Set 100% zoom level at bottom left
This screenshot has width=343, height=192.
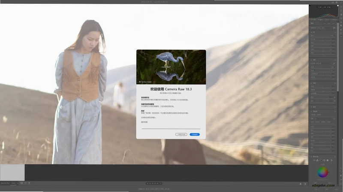pos(13,183)
